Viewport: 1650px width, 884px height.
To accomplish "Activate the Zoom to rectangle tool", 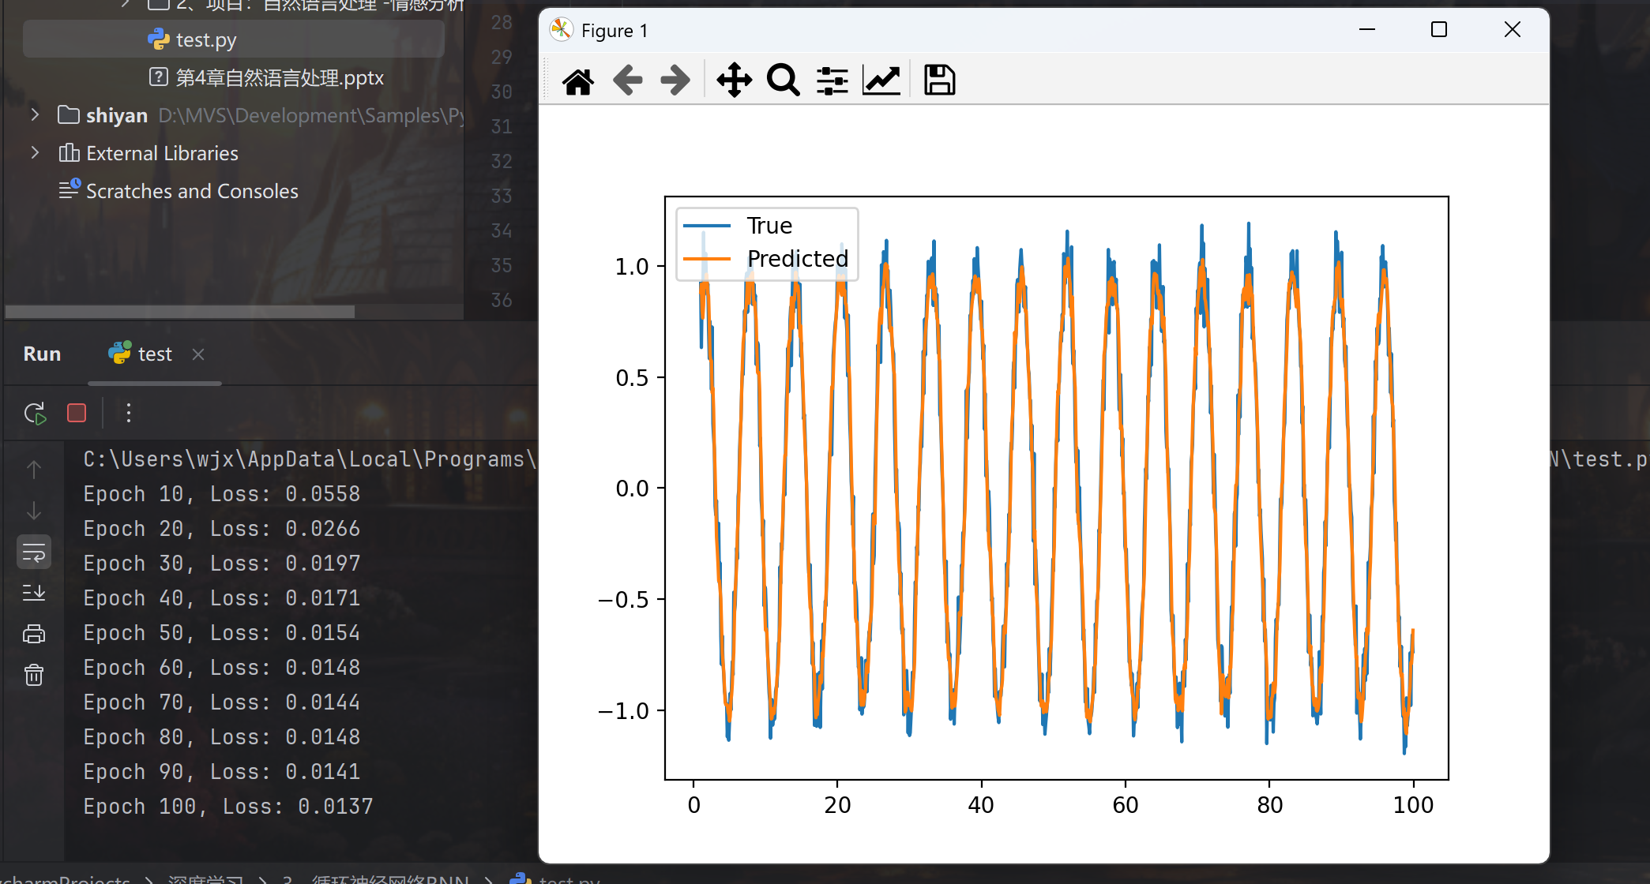I will pos(783,81).
